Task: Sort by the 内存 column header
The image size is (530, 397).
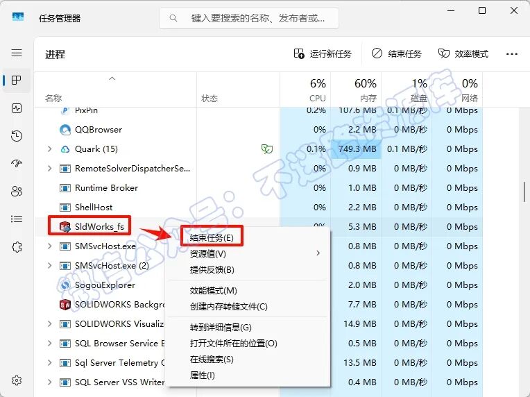Action: 356,90
